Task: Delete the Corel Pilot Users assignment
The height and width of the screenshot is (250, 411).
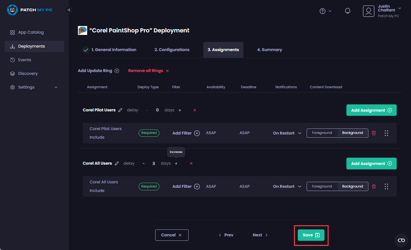Action: [x=373, y=133]
